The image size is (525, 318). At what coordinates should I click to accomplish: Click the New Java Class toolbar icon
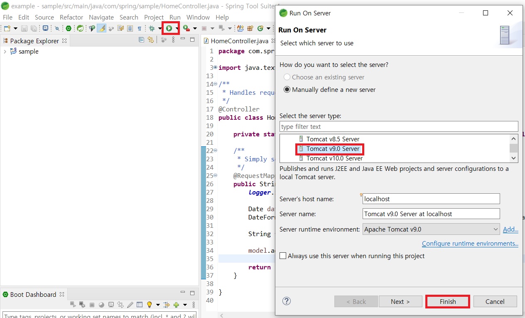point(260,28)
